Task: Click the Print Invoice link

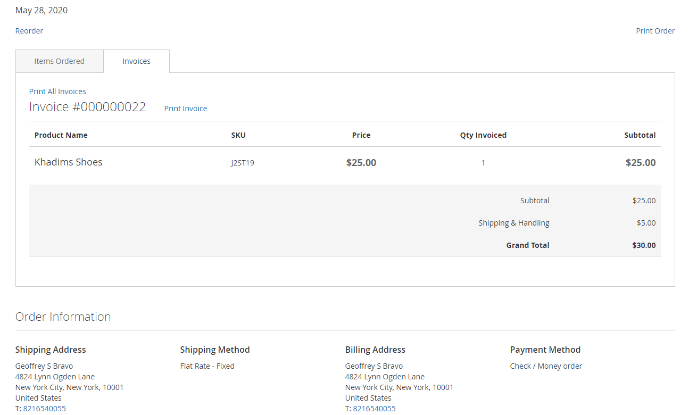Action: [x=185, y=109]
